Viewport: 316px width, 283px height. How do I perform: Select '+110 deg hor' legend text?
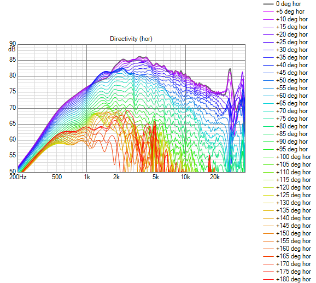(293, 172)
